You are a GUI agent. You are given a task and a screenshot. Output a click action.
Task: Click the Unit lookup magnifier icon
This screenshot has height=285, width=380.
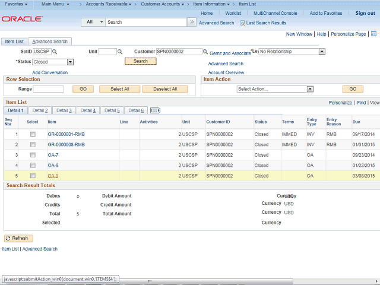[x=120, y=52]
